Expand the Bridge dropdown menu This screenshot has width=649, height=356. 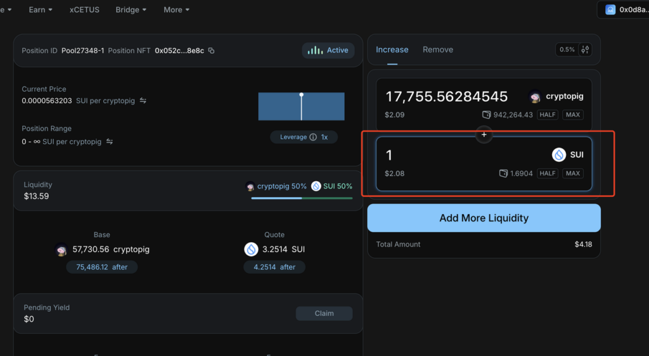point(131,10)
